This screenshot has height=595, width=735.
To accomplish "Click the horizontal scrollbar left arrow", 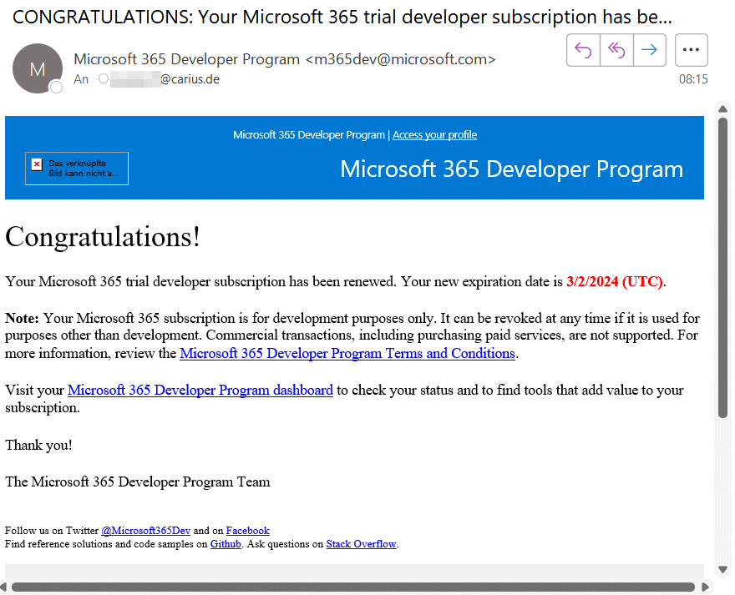I will tap(3, 587).
